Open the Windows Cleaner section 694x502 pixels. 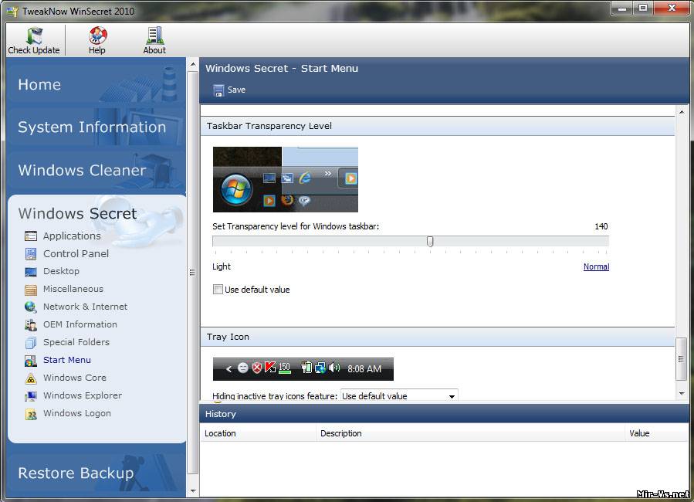(x=82, y=171)
